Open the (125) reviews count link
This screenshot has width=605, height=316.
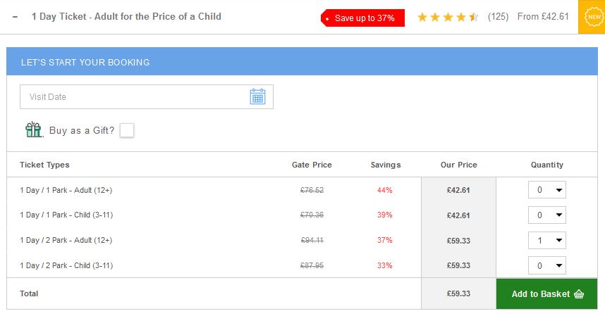coord(498,17)
